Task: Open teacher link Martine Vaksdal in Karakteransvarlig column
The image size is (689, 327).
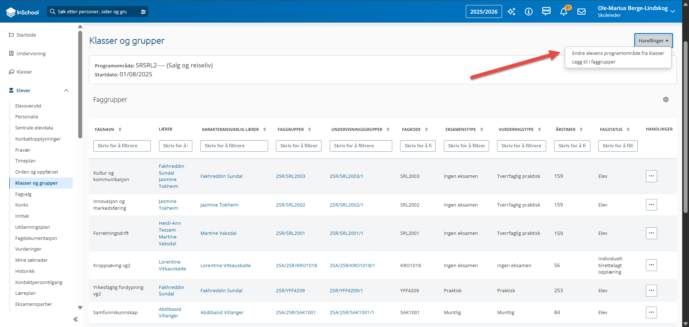Action: click(x=218, y=233)
